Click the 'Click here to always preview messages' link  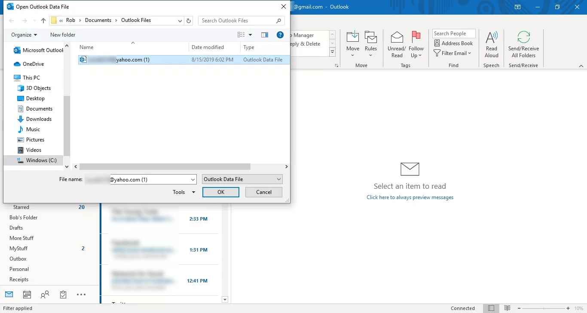[410, 197]
